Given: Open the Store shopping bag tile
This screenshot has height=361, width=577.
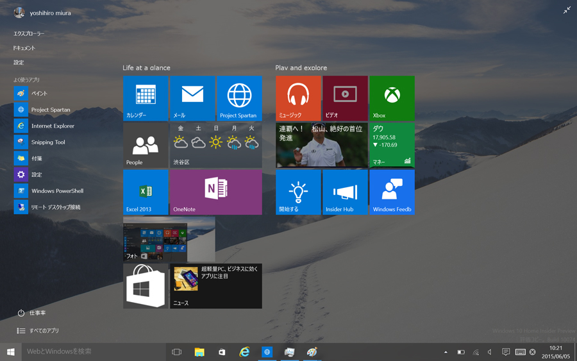Looking at the screenshot, I should pos(146,286).
